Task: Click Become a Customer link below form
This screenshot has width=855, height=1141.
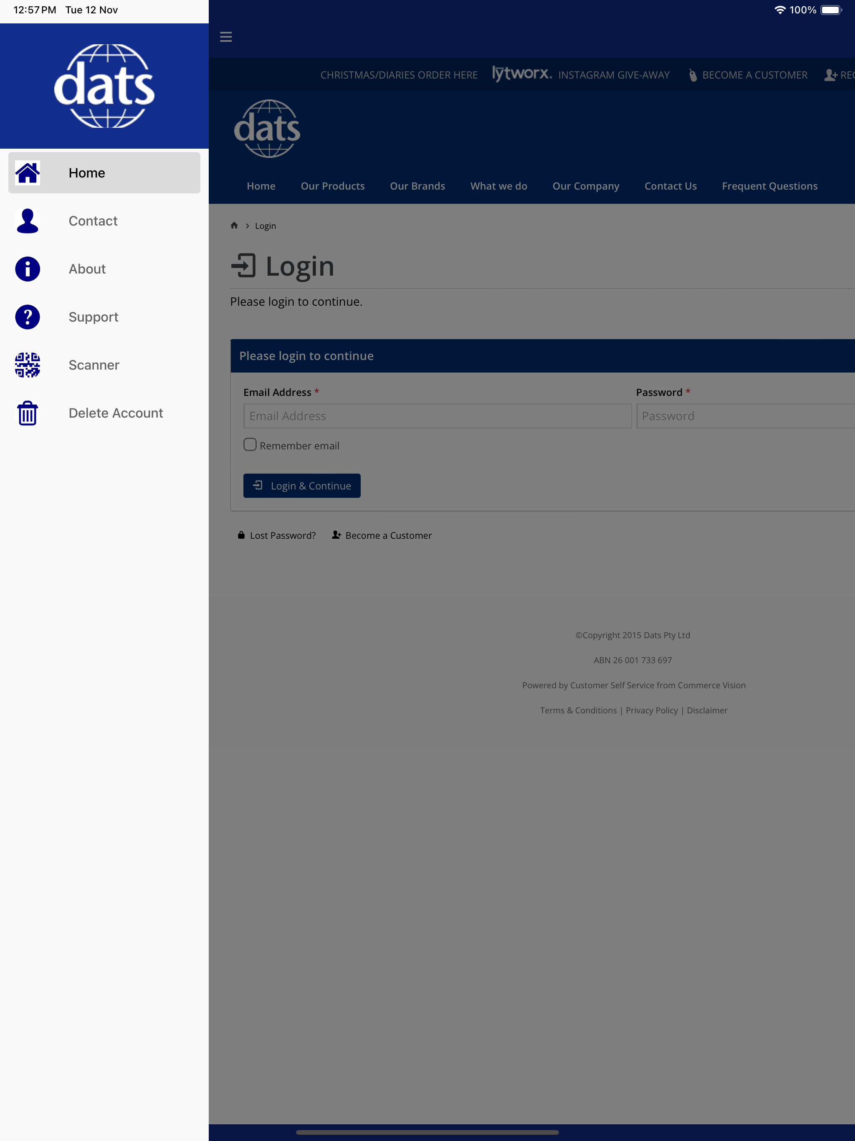Action: pos(388,535)
